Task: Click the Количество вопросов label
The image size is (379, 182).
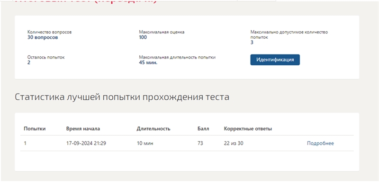Action: click(49, 32)
